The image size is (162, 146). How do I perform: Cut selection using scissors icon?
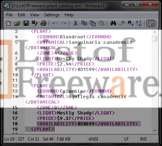coord(75,23)
